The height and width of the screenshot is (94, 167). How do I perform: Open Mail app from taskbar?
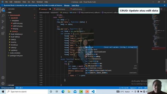coord(75,92)
